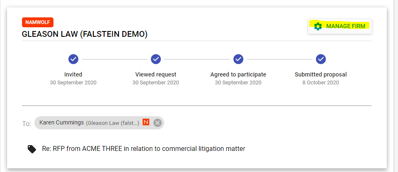
Task: Click the Gleason Law (Falstein Demo) title
Action: (x=85, y=34)
